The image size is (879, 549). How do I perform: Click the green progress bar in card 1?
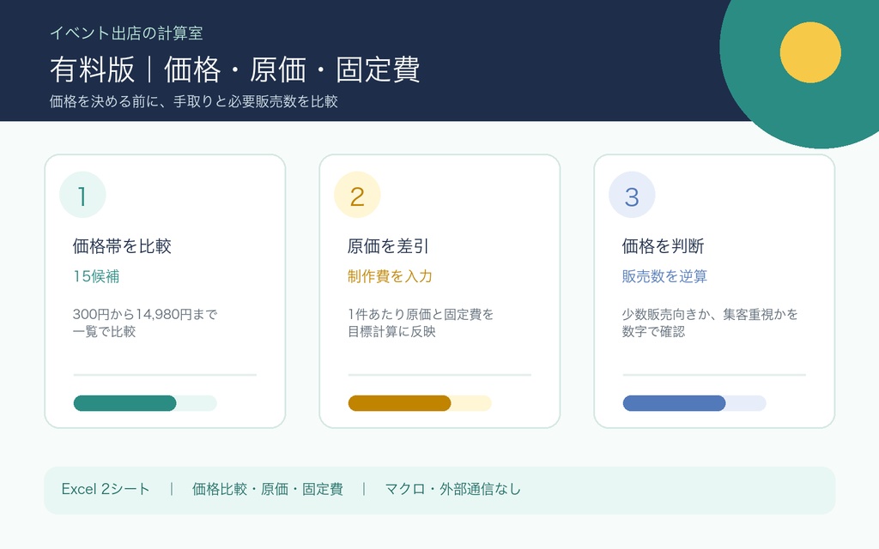coord(144,403)
